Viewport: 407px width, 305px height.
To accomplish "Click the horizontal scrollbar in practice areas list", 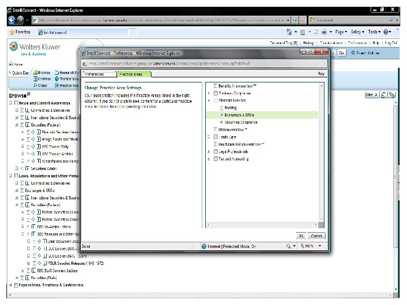I will (262, 224).
